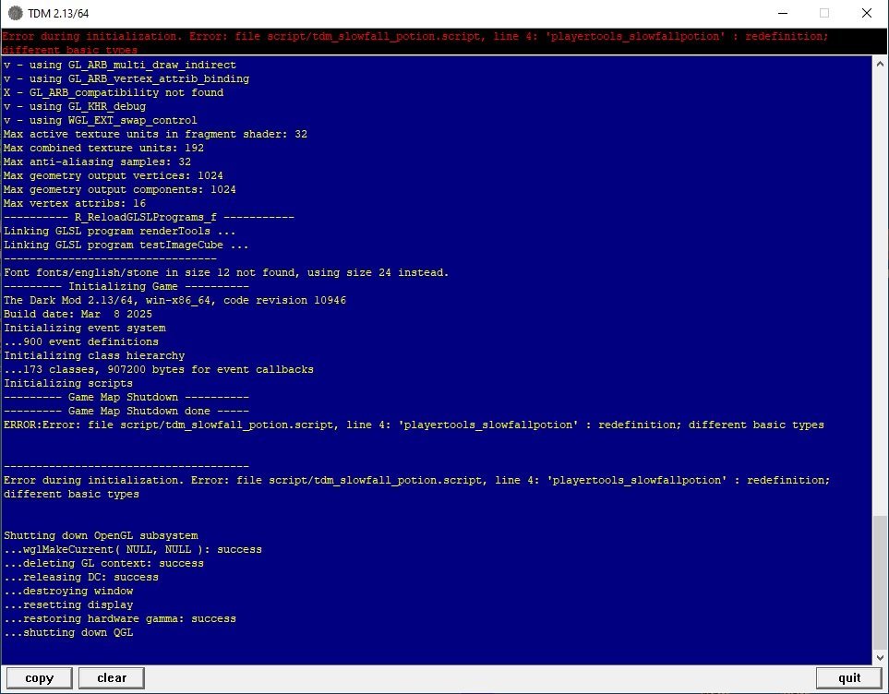Click the scrollbar down arrow
The image size is (889, 694).
pos(880,658)
